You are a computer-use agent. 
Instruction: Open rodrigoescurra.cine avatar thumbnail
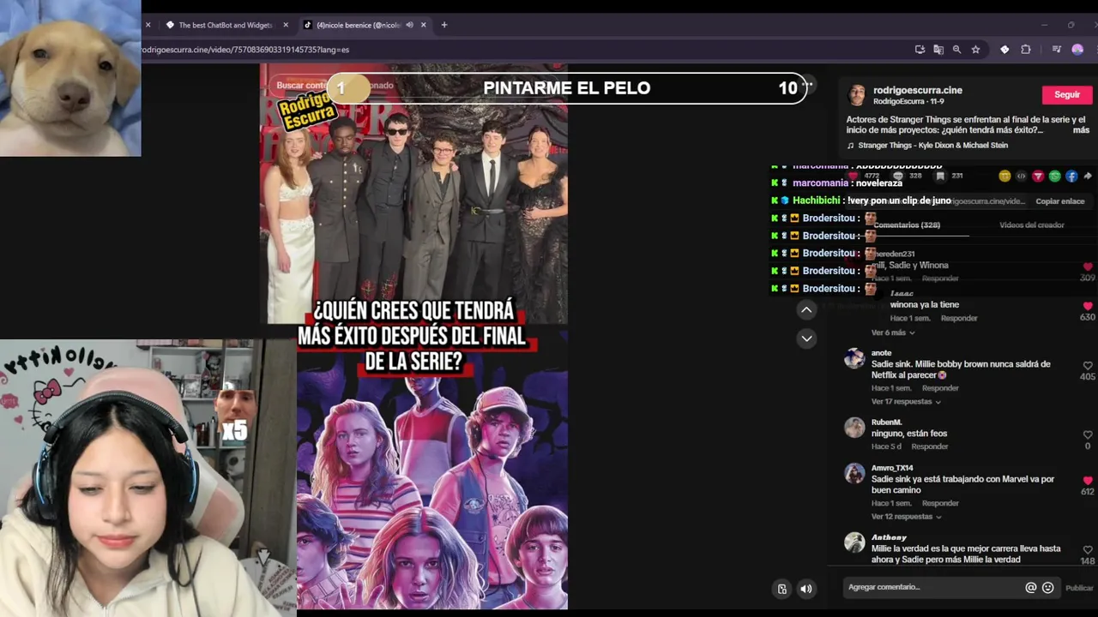(x=857, y=95)
